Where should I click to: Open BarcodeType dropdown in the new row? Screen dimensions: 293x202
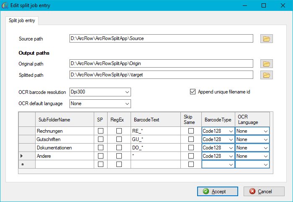click(218, 164)
